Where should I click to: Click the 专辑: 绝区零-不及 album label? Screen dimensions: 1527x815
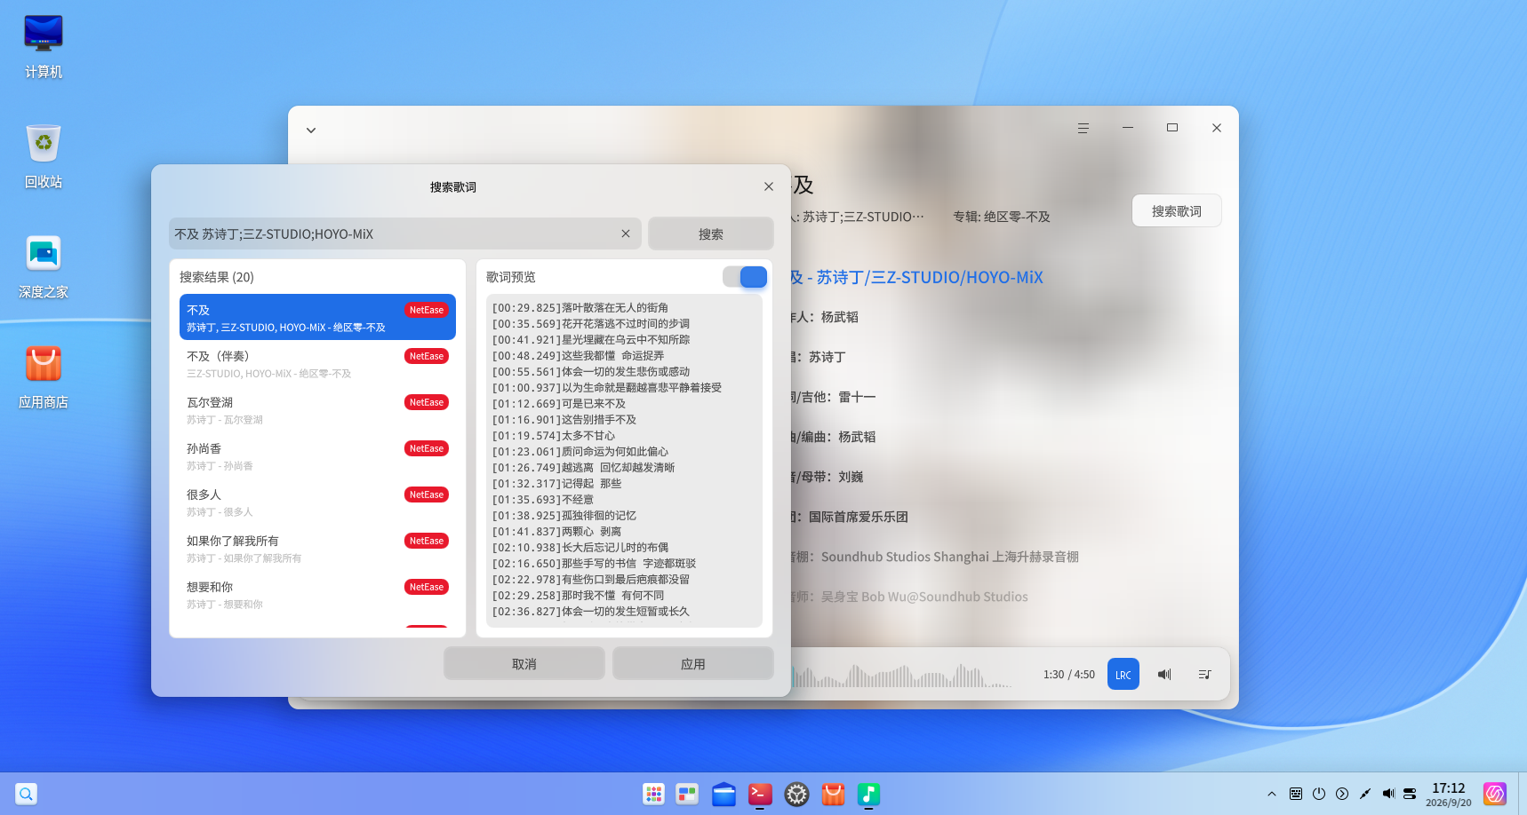(x=1002, y=217)
